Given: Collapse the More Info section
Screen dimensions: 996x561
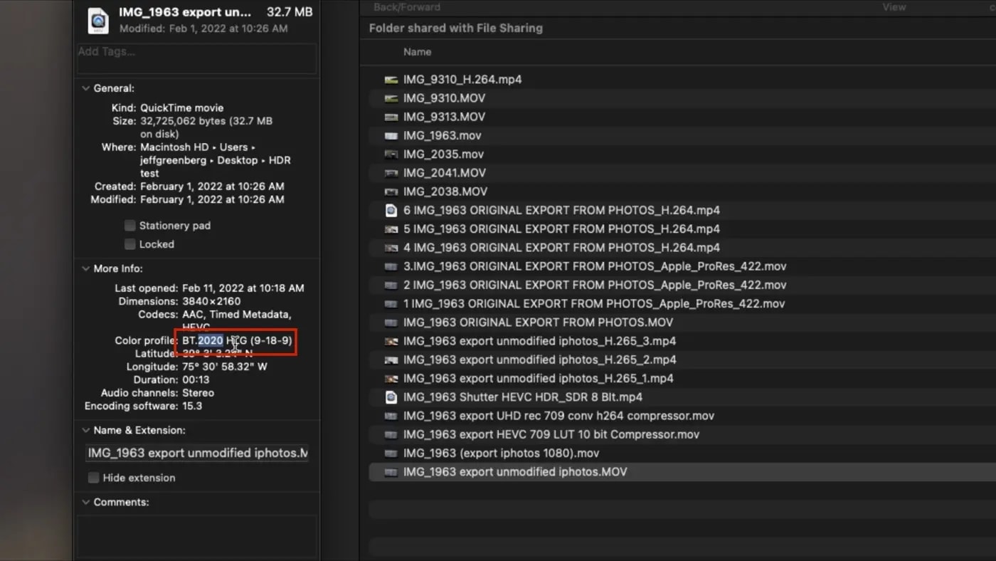Looking at the screenshot, I should click(x=85, y=268).
